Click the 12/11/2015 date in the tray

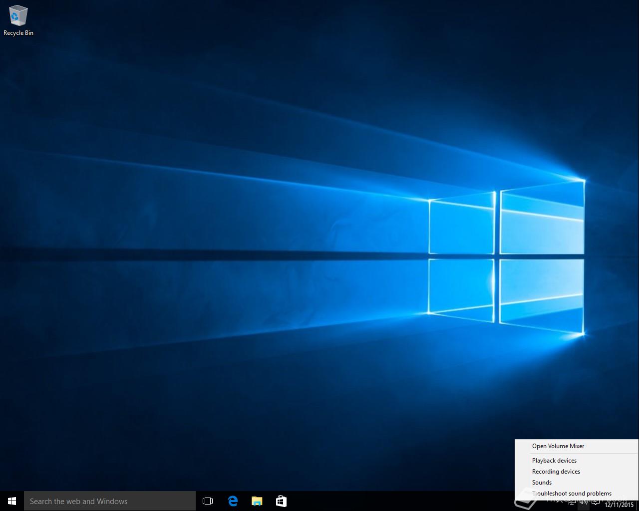tap(619, 505)
